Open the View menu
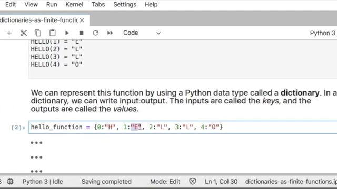Screen dimensions: 337x189 tap(31, 5)
